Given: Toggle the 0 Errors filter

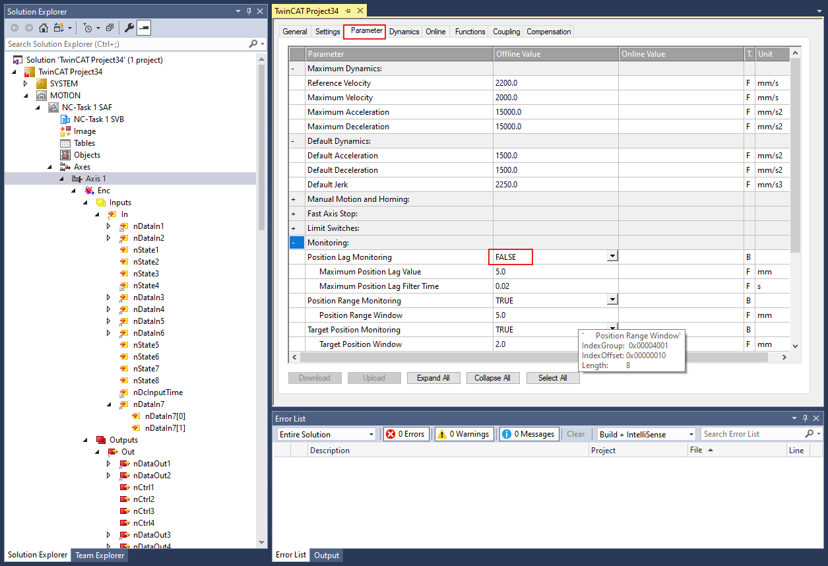Looking at the screenshot, I should pos(406,434).
